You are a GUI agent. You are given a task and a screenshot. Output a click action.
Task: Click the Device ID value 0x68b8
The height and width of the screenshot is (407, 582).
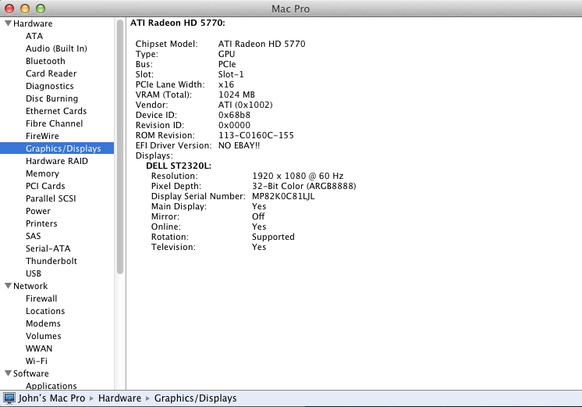234,115
